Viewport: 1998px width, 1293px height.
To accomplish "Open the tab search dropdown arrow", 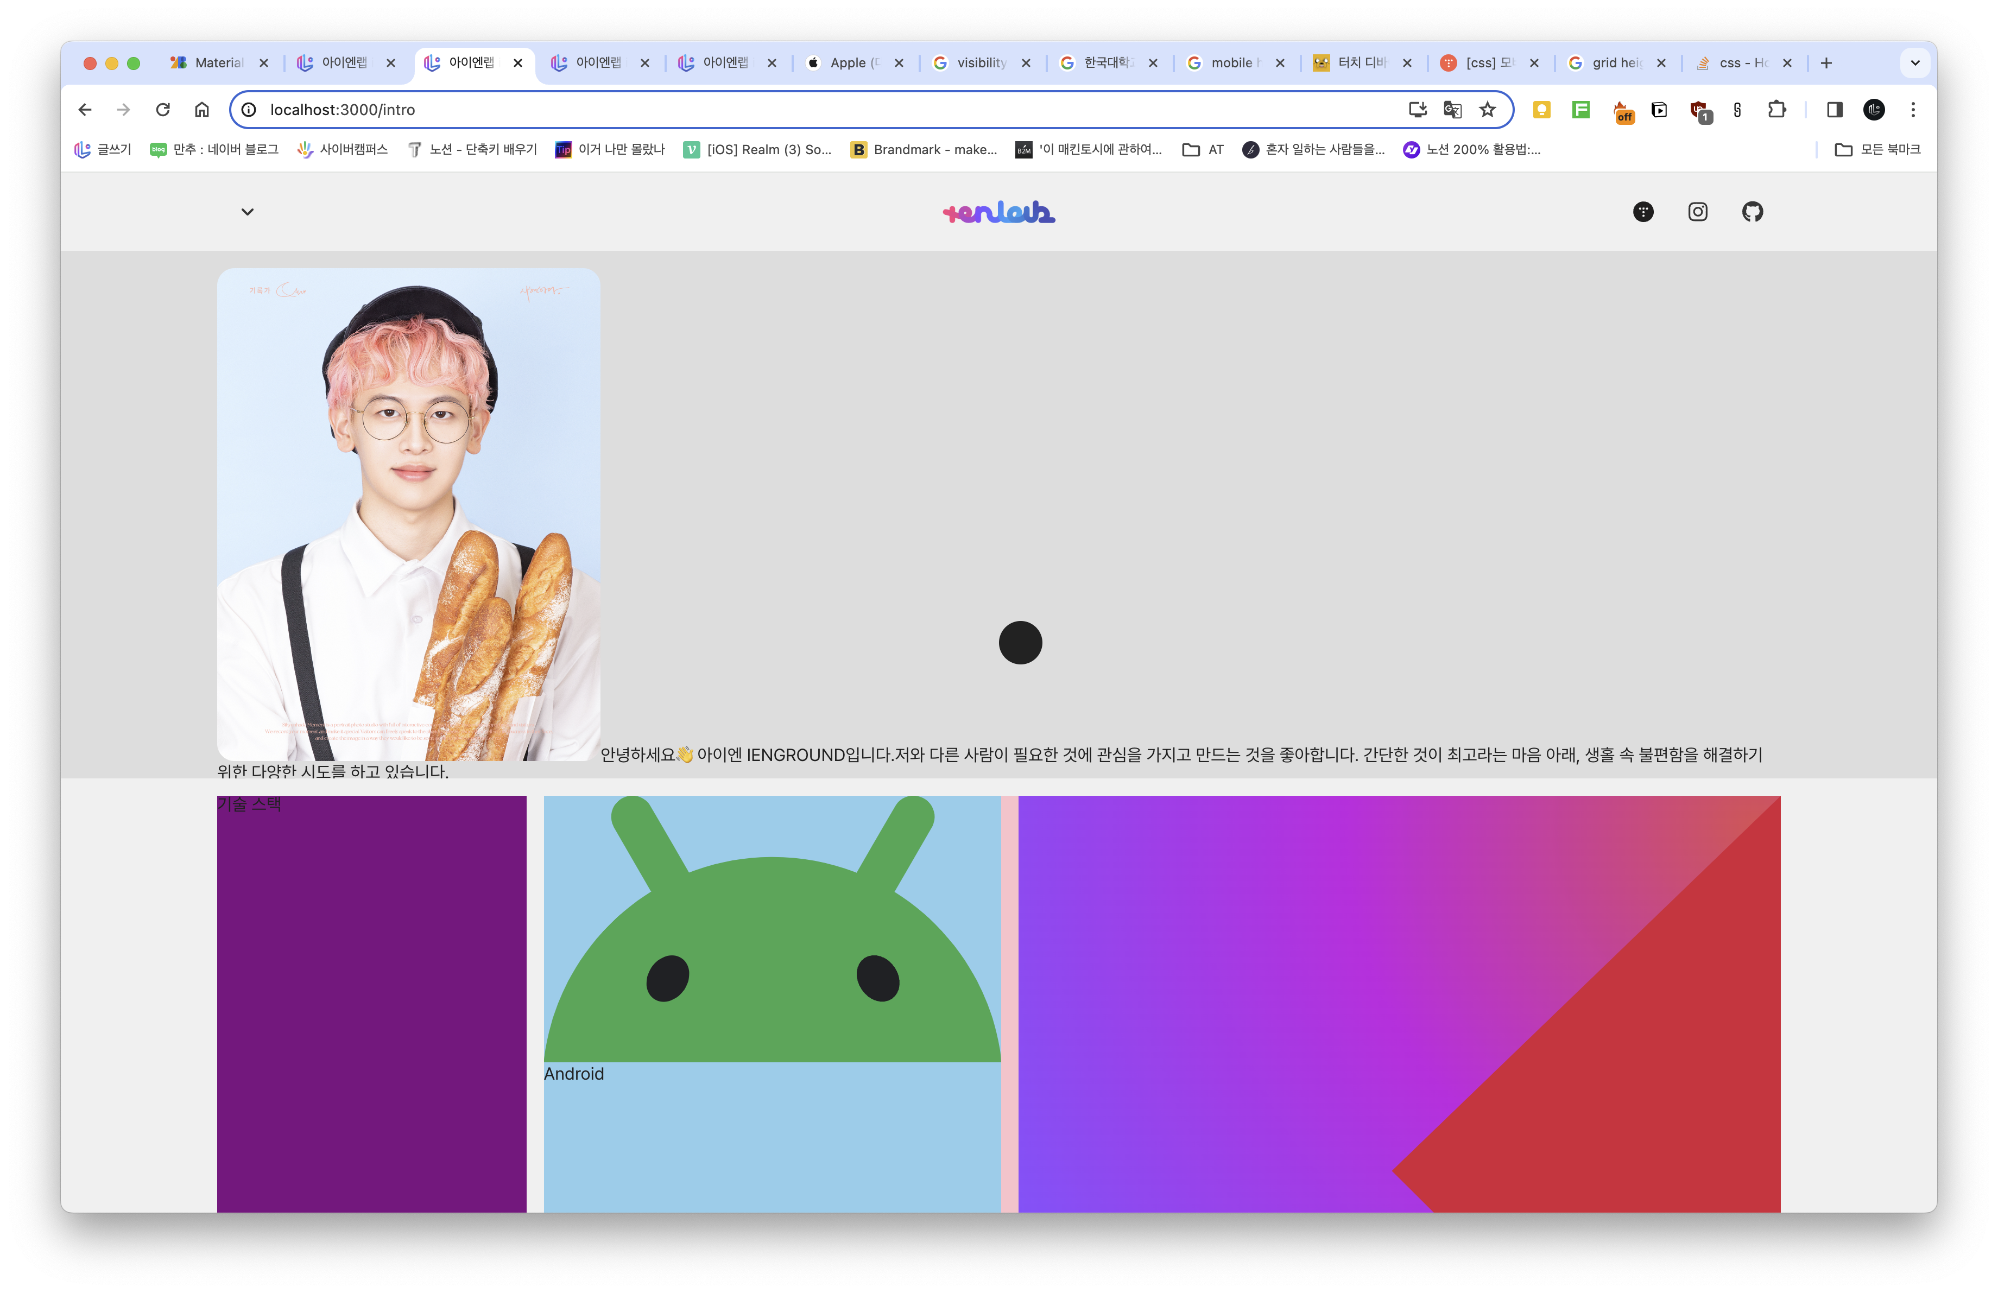I will tap(1915, 63).
